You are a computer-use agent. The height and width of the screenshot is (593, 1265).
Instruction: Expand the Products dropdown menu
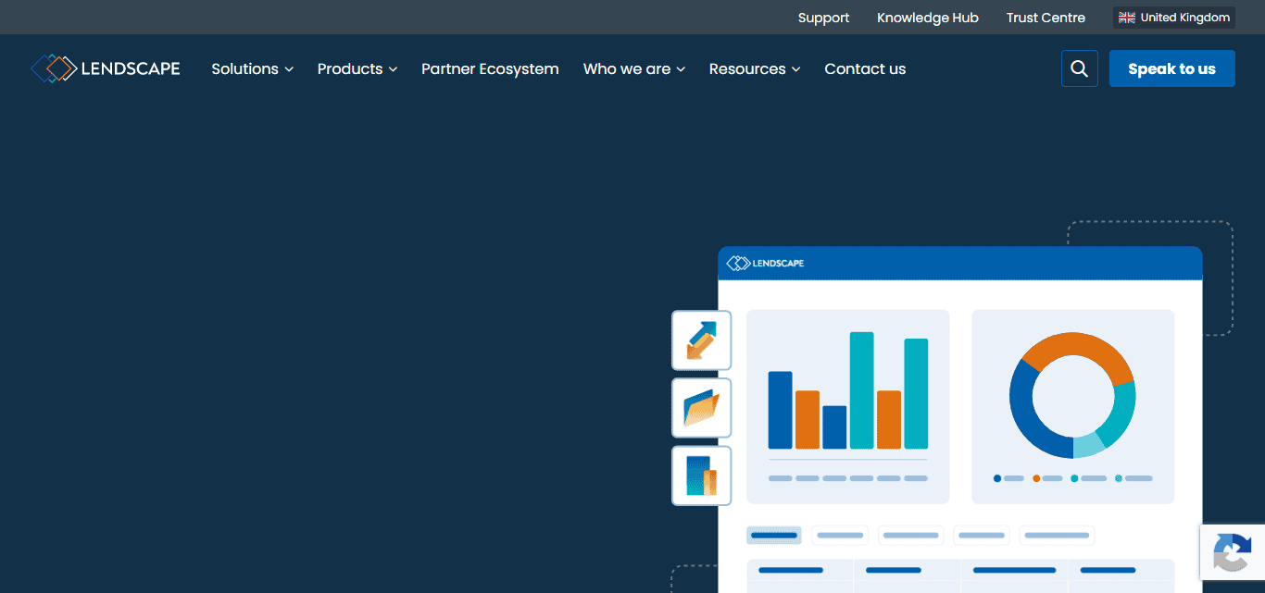point(357,68)
